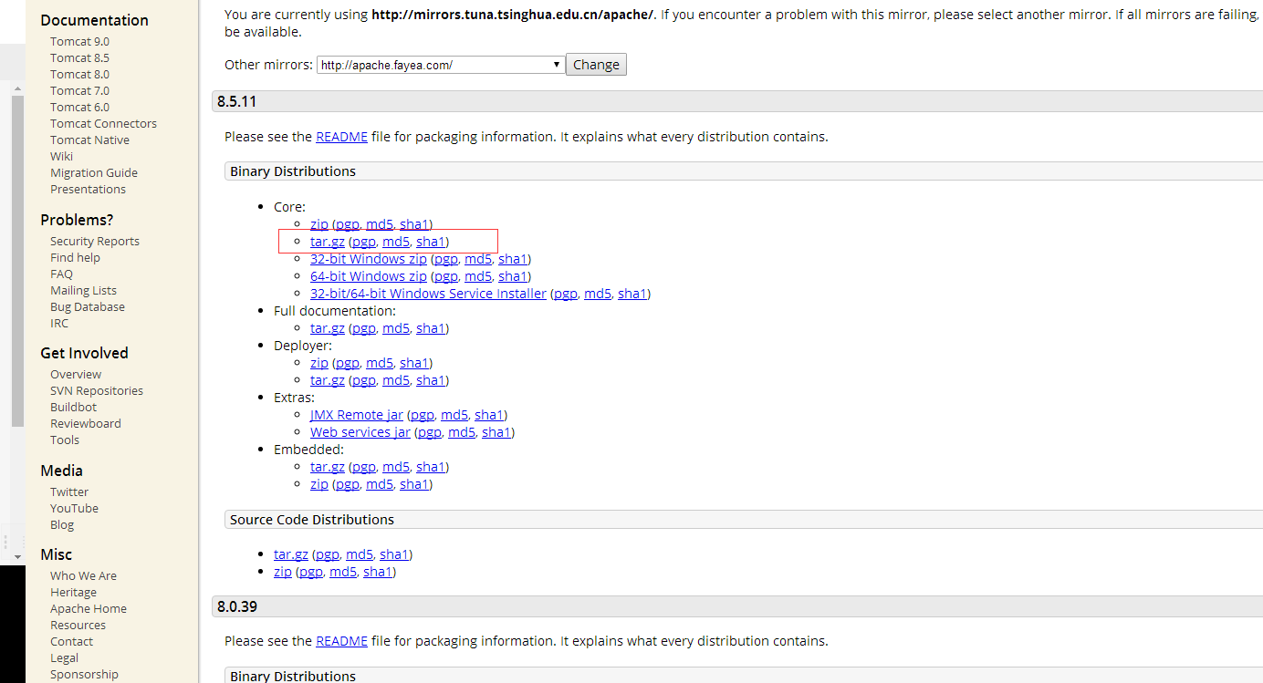
Task: Download the 32-bit Windows zip
Action: click(369, 259)
